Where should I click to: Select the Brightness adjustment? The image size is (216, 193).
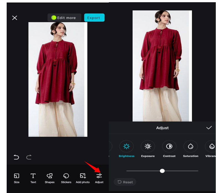coord(126,149)
